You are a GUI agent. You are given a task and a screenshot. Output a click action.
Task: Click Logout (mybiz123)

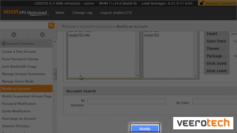point(116,13)
